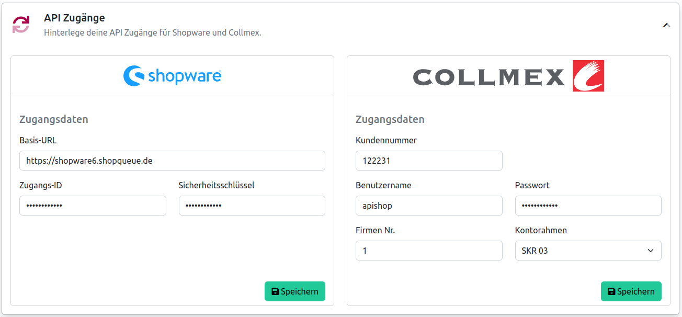Click the Zugangsdaten heading under Shopware
This screenshot has width=682, height=317.
54,119
